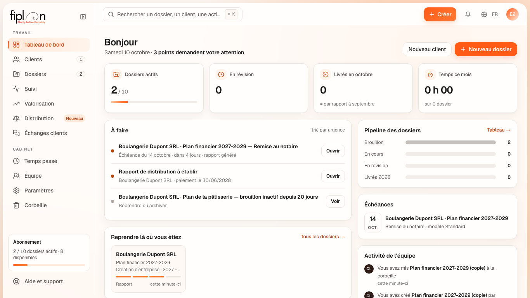Screen dimensions: 530x298
Task: Open Aide et support
Action: 49,281
